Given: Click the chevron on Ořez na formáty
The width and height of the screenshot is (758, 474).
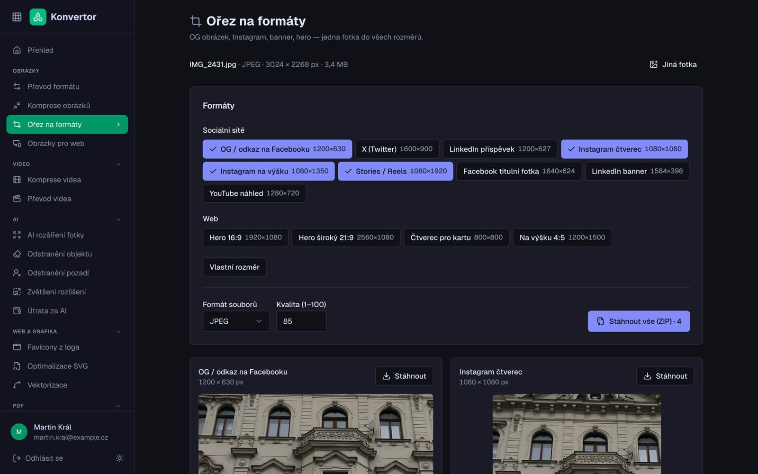Looking at the screenshot, I should click(118, 124).
